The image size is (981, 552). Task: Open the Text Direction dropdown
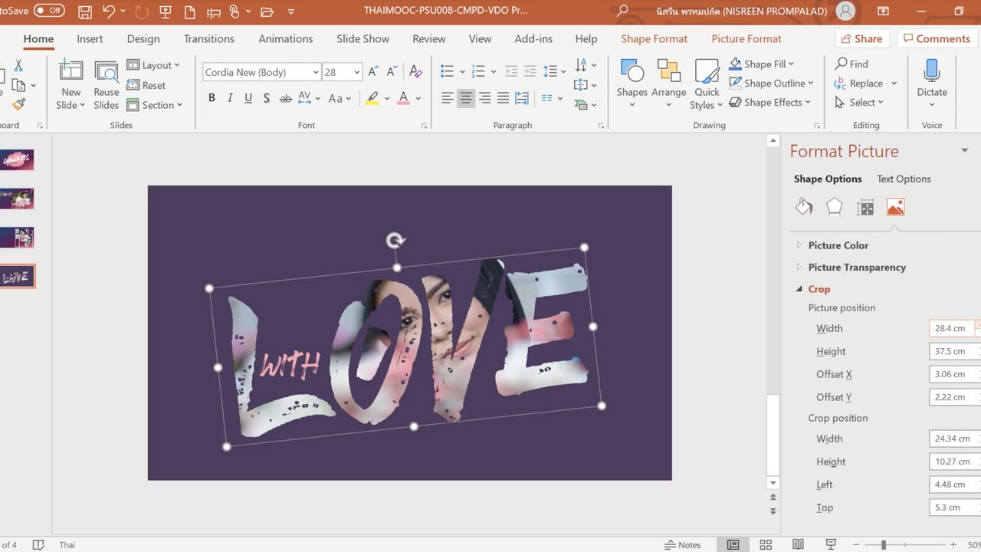pos(585,65)
